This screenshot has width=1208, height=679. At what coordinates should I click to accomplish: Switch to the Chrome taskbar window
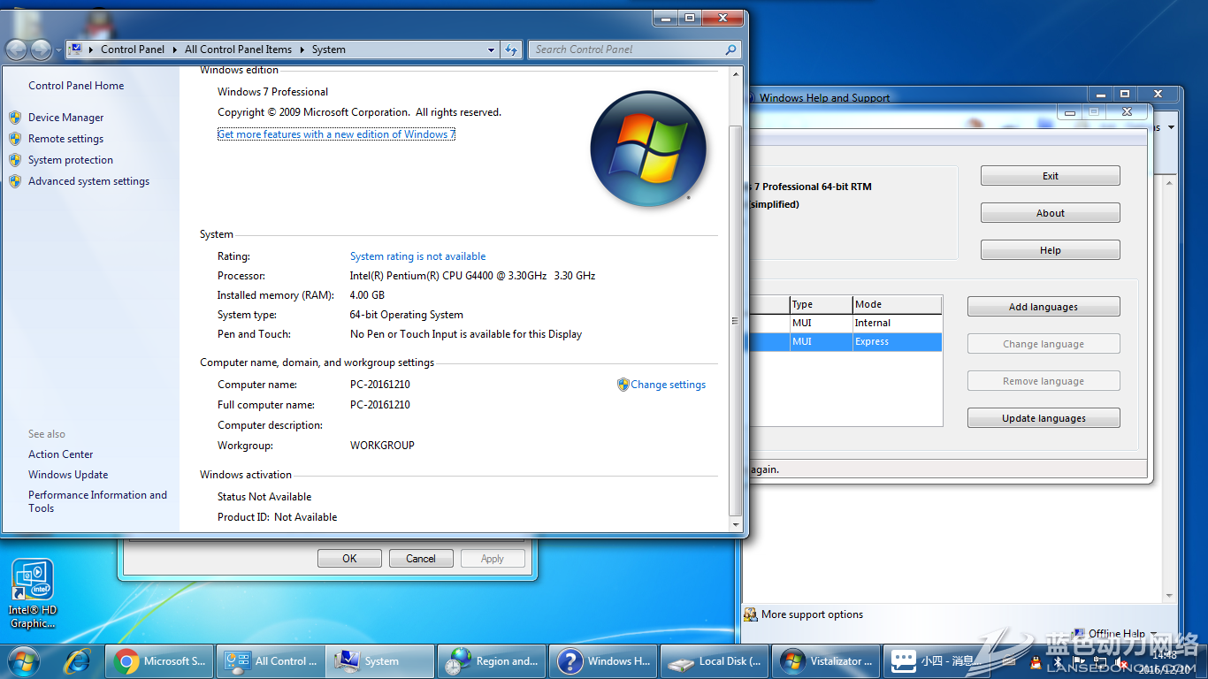point(159,661)
